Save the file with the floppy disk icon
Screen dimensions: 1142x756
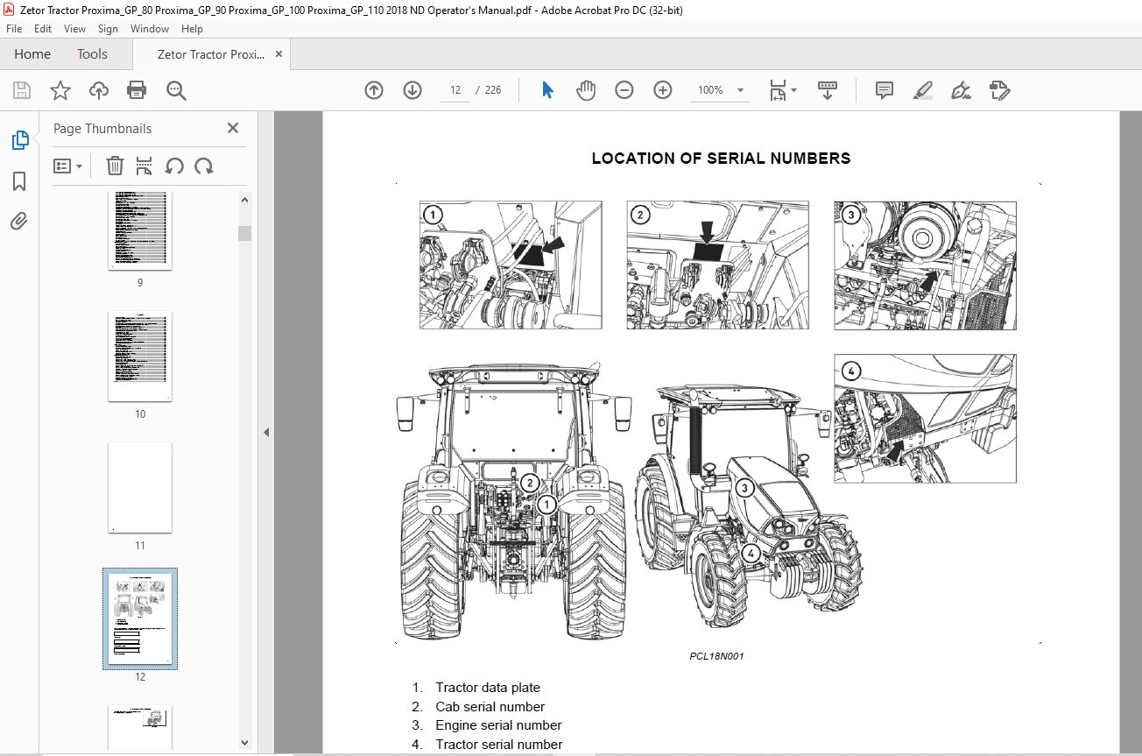(x=22, y=90)
